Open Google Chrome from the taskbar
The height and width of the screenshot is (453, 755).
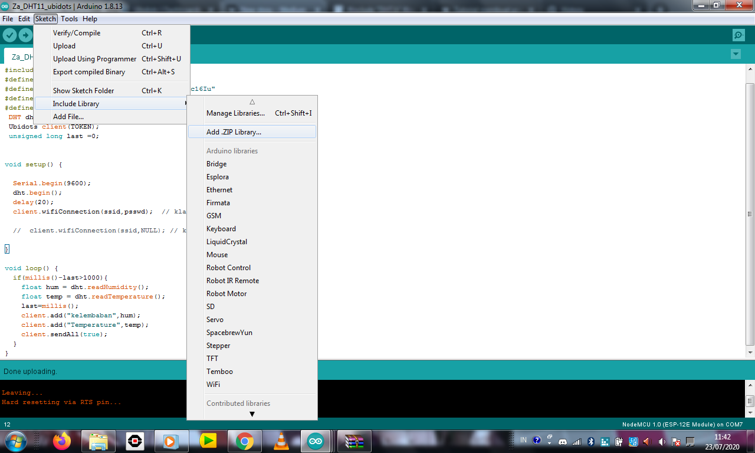coord(244,441)
